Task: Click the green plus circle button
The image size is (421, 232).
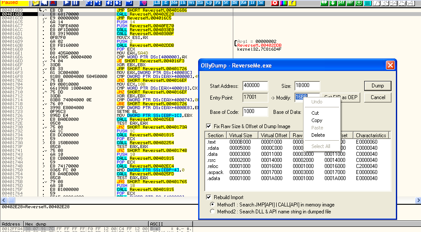Action: pyautogui.click(x=359, y=3)
